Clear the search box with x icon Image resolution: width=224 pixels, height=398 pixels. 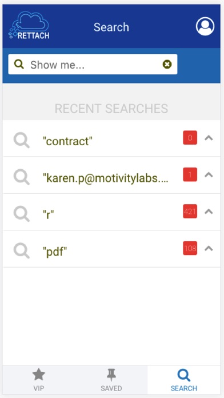point(167,65)
